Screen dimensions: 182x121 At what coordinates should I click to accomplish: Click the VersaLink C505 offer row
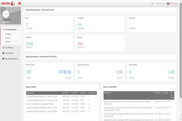point(62,108)
